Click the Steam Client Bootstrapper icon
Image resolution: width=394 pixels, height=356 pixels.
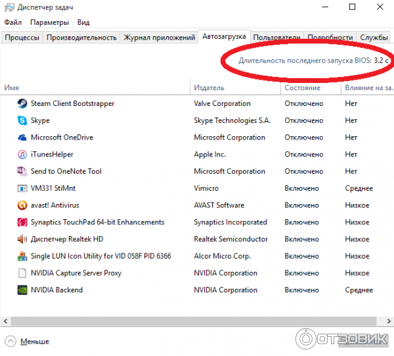click(22, 103)
